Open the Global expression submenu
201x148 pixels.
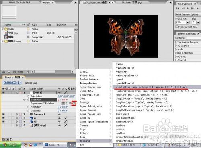[x=94, y=71]
